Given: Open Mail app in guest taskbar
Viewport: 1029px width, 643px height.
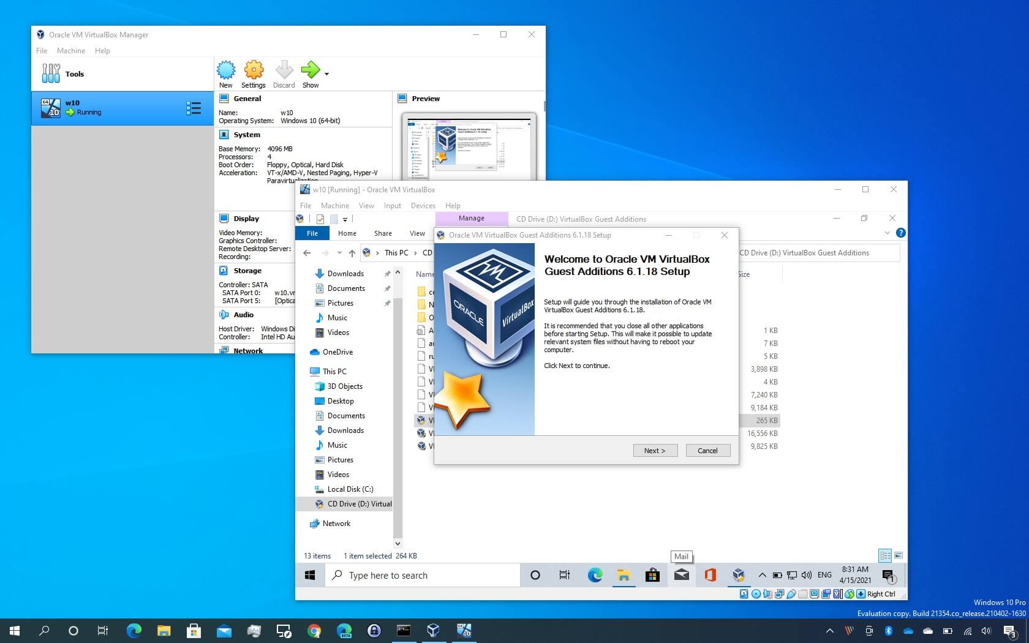Looking at the screenshot, I should point(681,575).
